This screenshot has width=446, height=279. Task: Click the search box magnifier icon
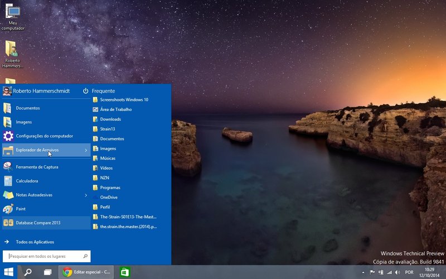click(85, 256)
